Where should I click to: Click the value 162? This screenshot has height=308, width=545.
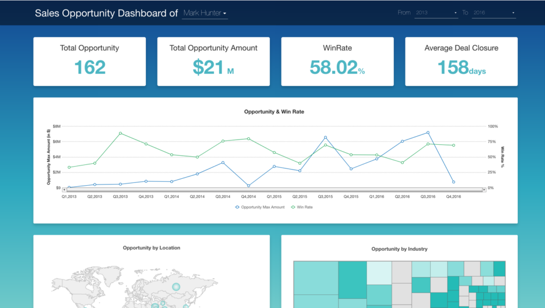coord(89,68)
